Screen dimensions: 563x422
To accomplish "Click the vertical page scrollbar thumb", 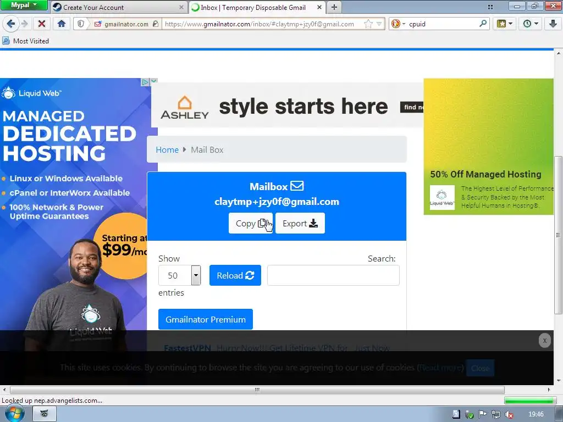I will click(x=558, y=235).
